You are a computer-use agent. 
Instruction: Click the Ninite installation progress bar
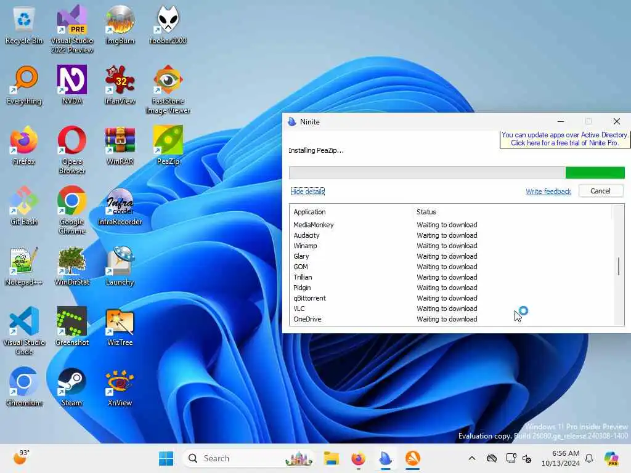pyautogui.click(x=457, y=172)
